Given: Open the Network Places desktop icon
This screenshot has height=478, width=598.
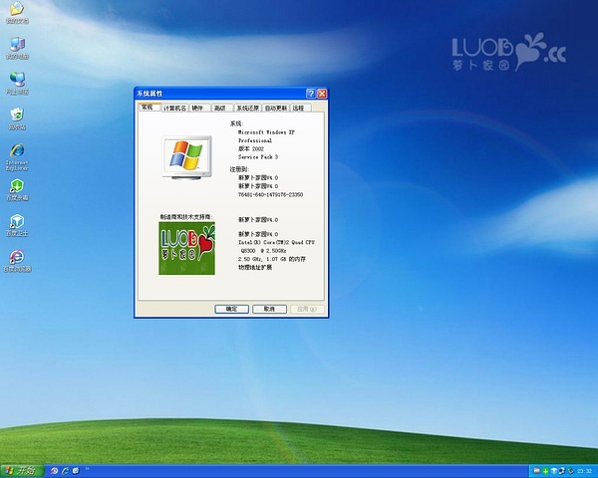Looking at the screenshot, I should tap(17, 81).
